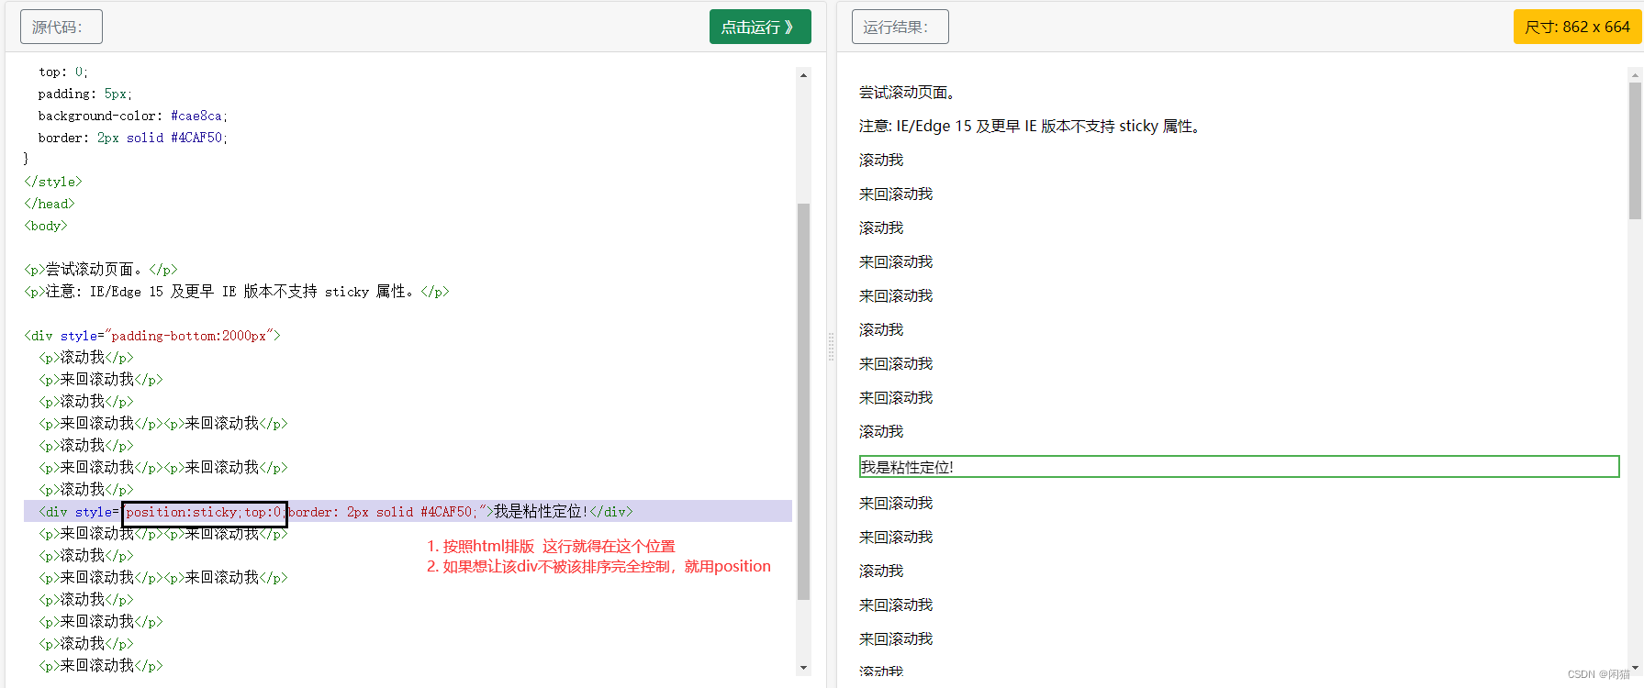Click the closing </head> tag line
This screenshot has width=1644, height=688.
[50, 204]
